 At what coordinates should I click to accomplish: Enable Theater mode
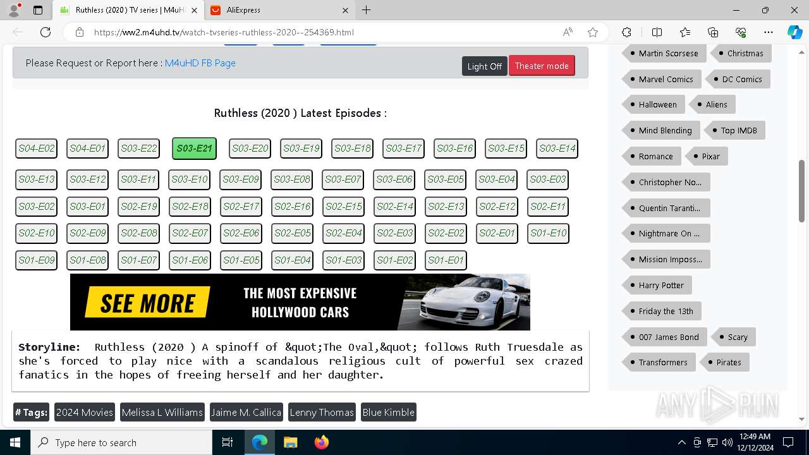[x=542, y=66]
